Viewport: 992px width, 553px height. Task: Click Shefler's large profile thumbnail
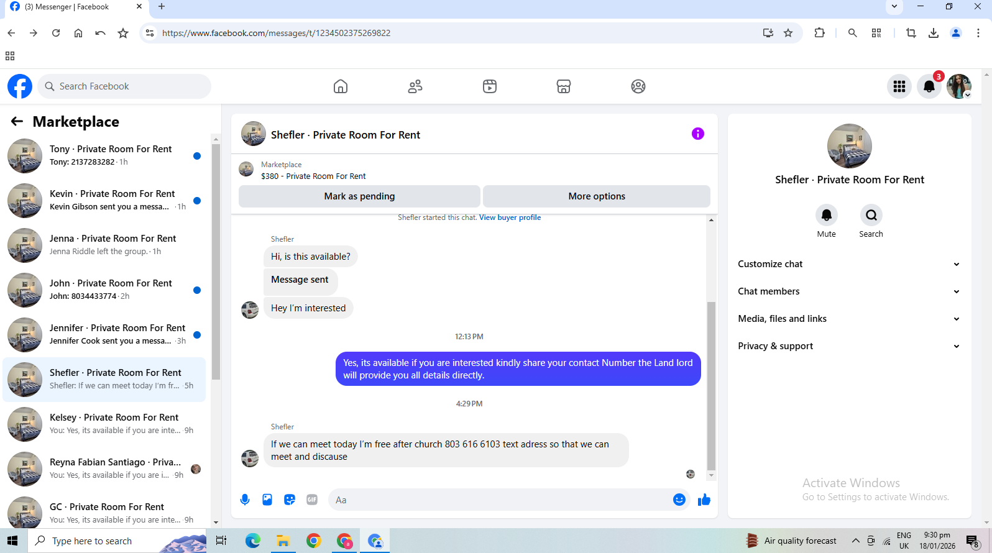[850, 146]
